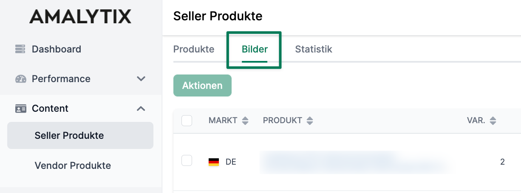Sort by Markt column arrows

coord(245,121)
